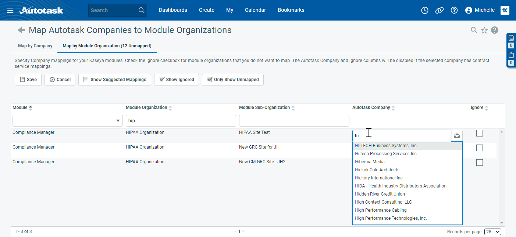Check Ignore for HIPAA Site Test row
516x237 pixels.
(x=480, y=133)
